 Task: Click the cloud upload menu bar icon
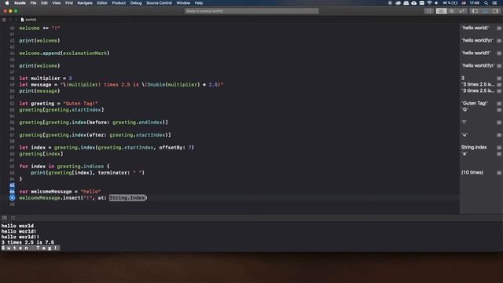414,3
